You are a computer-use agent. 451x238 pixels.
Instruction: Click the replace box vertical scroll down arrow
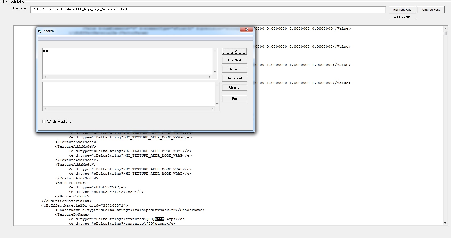pyautogui.click(x=217, y=104)
